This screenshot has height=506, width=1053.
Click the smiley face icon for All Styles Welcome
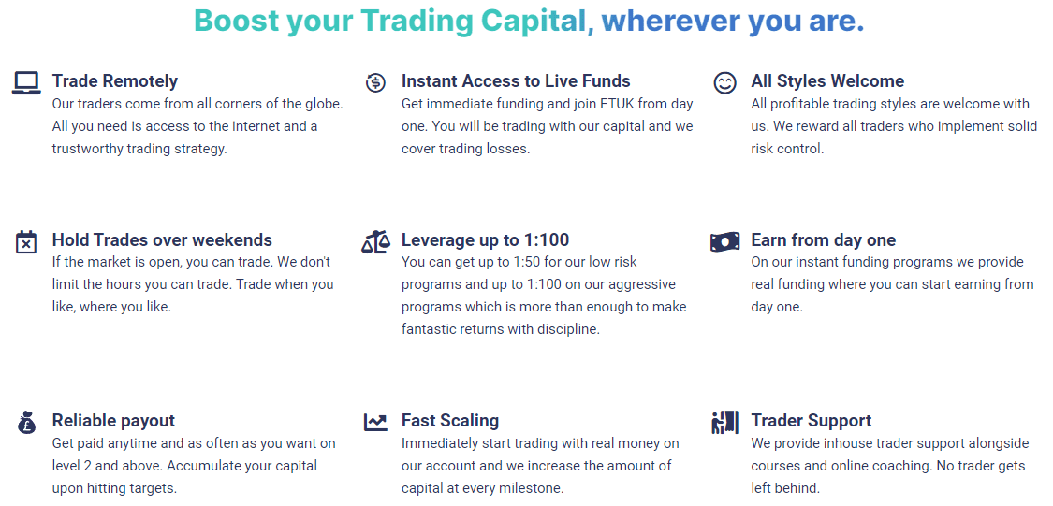(724, 83)
